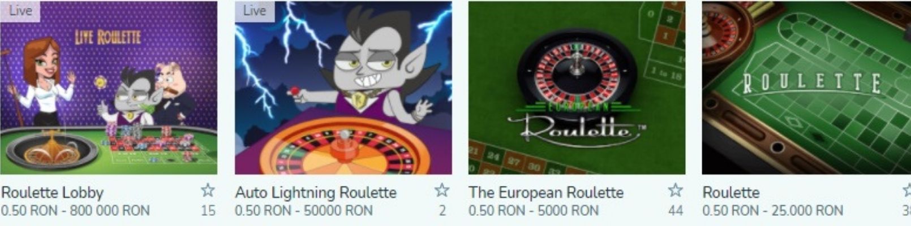
Task: Click the 0.50 RON - 5000 RON bet range
Action: tap(534, 211)
